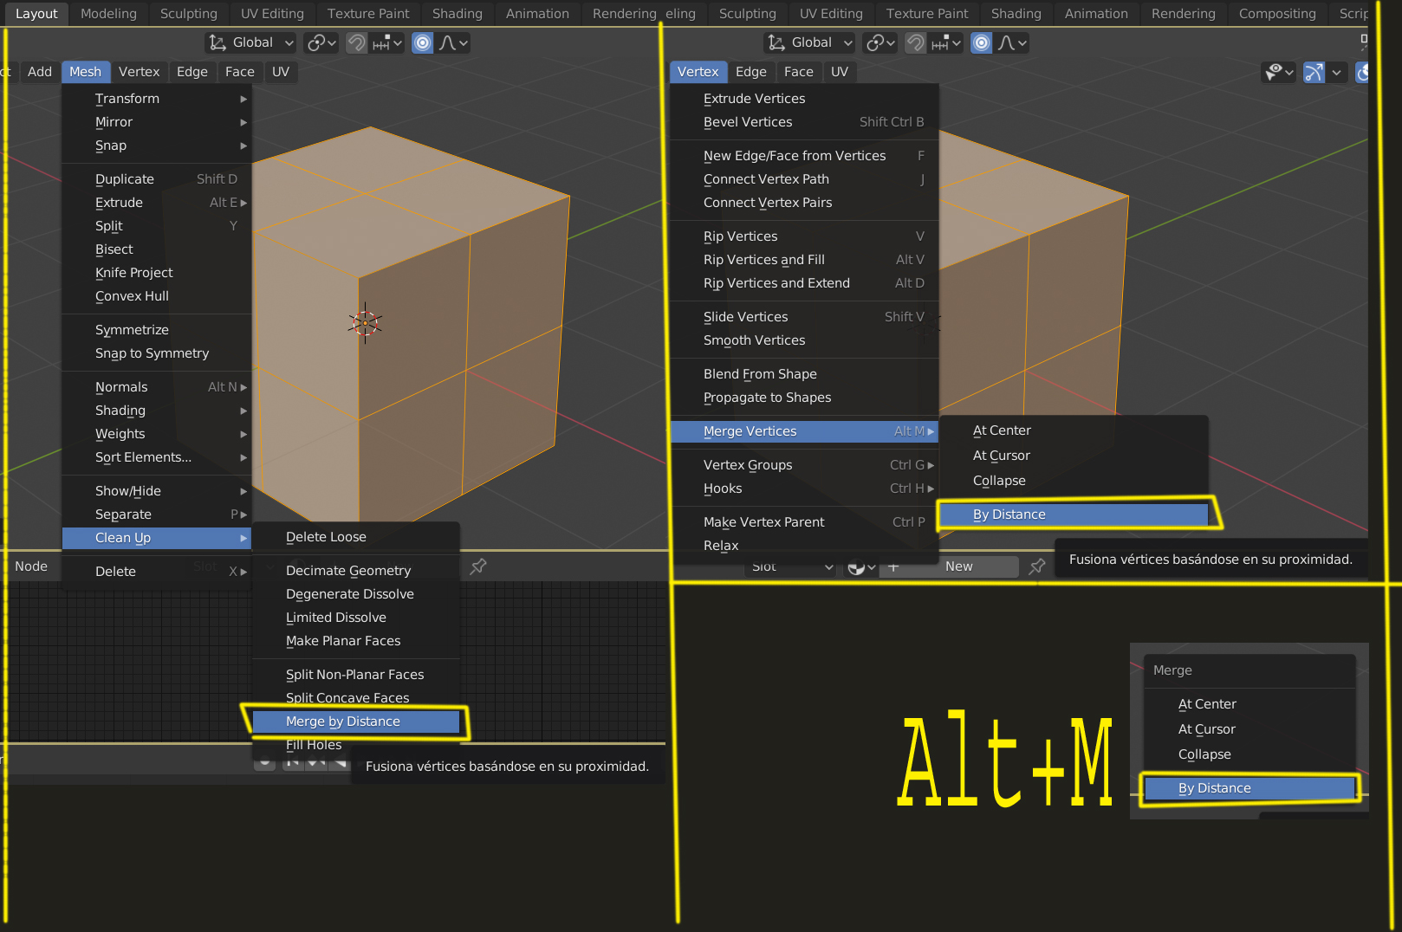Choose Rip Vertices and Fill
The height and width of the screenshot is (932, 1402).
click(x=804, y=260)
